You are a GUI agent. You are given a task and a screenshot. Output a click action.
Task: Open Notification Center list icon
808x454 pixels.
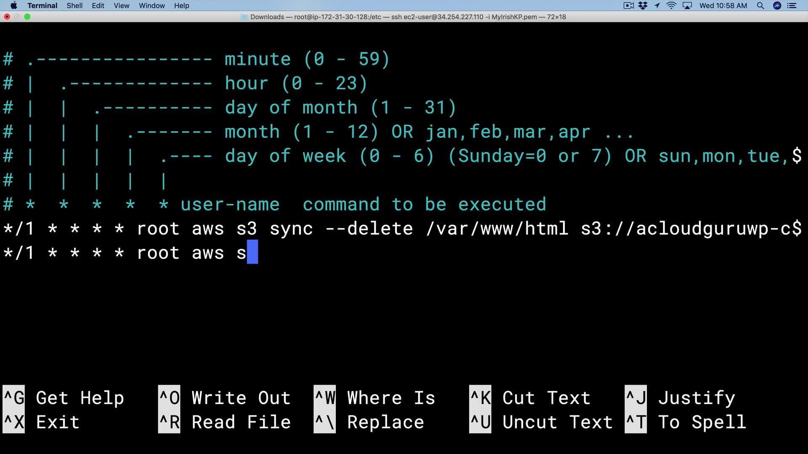pyautogui.click(x=792, y=5)
